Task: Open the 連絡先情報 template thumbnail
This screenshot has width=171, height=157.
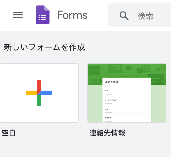Action: (127, 93)
